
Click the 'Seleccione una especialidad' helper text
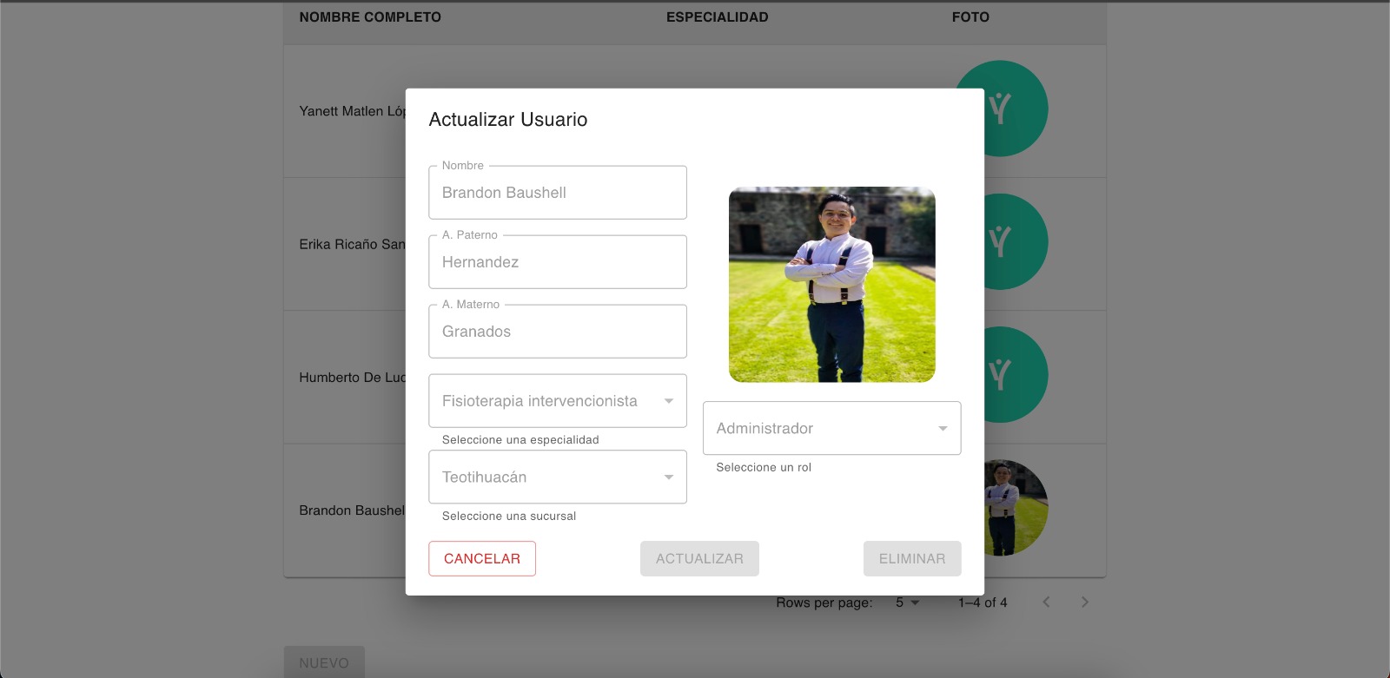[520, 439]
